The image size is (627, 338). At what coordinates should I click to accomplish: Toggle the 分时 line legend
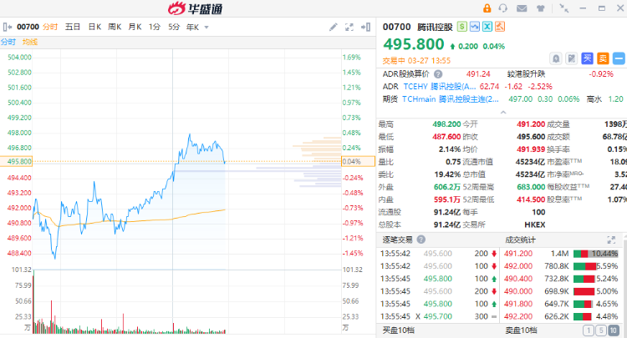click(x=8, y=42)
